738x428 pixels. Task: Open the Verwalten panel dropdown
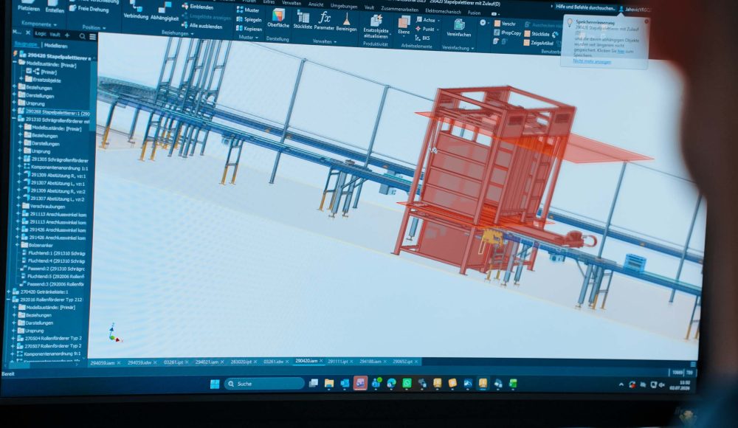[325, 41]
